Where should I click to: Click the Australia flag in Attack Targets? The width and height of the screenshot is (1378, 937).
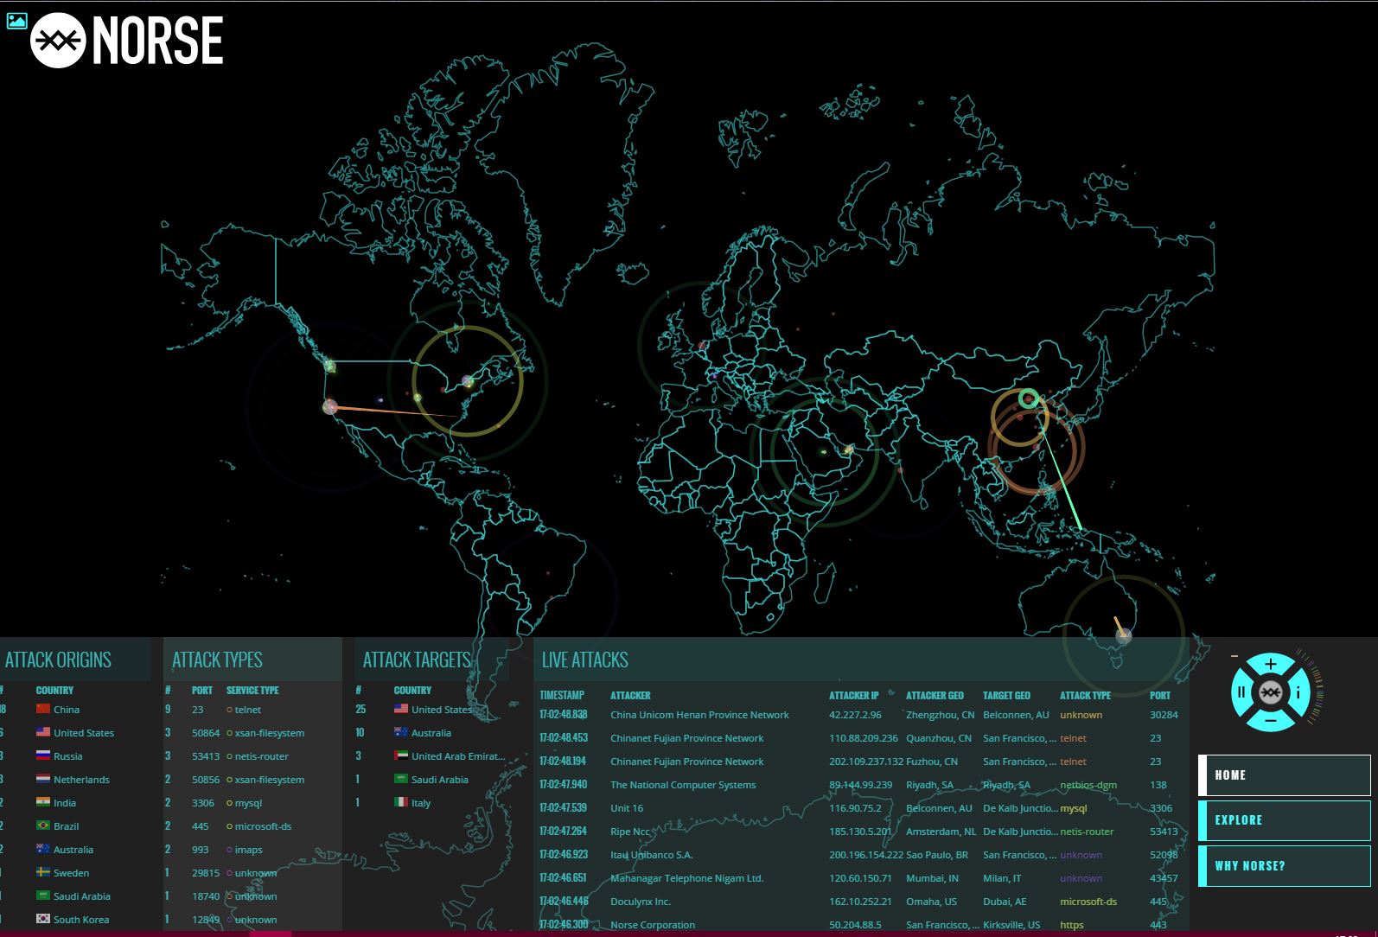click(x=401, y=732)
